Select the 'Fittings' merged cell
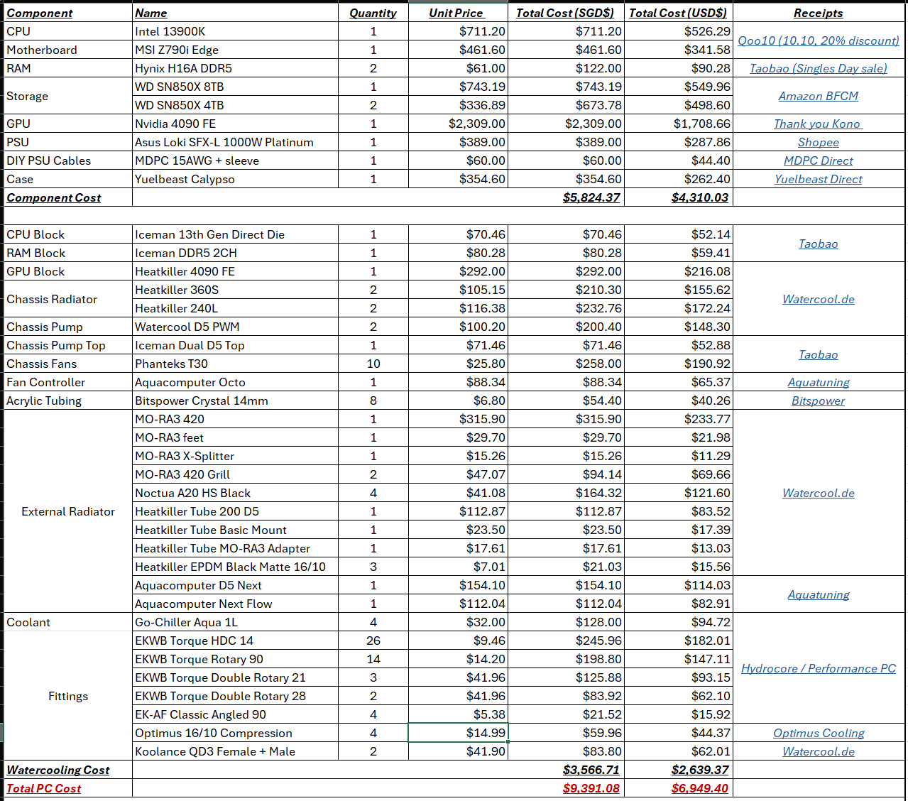 68,696
